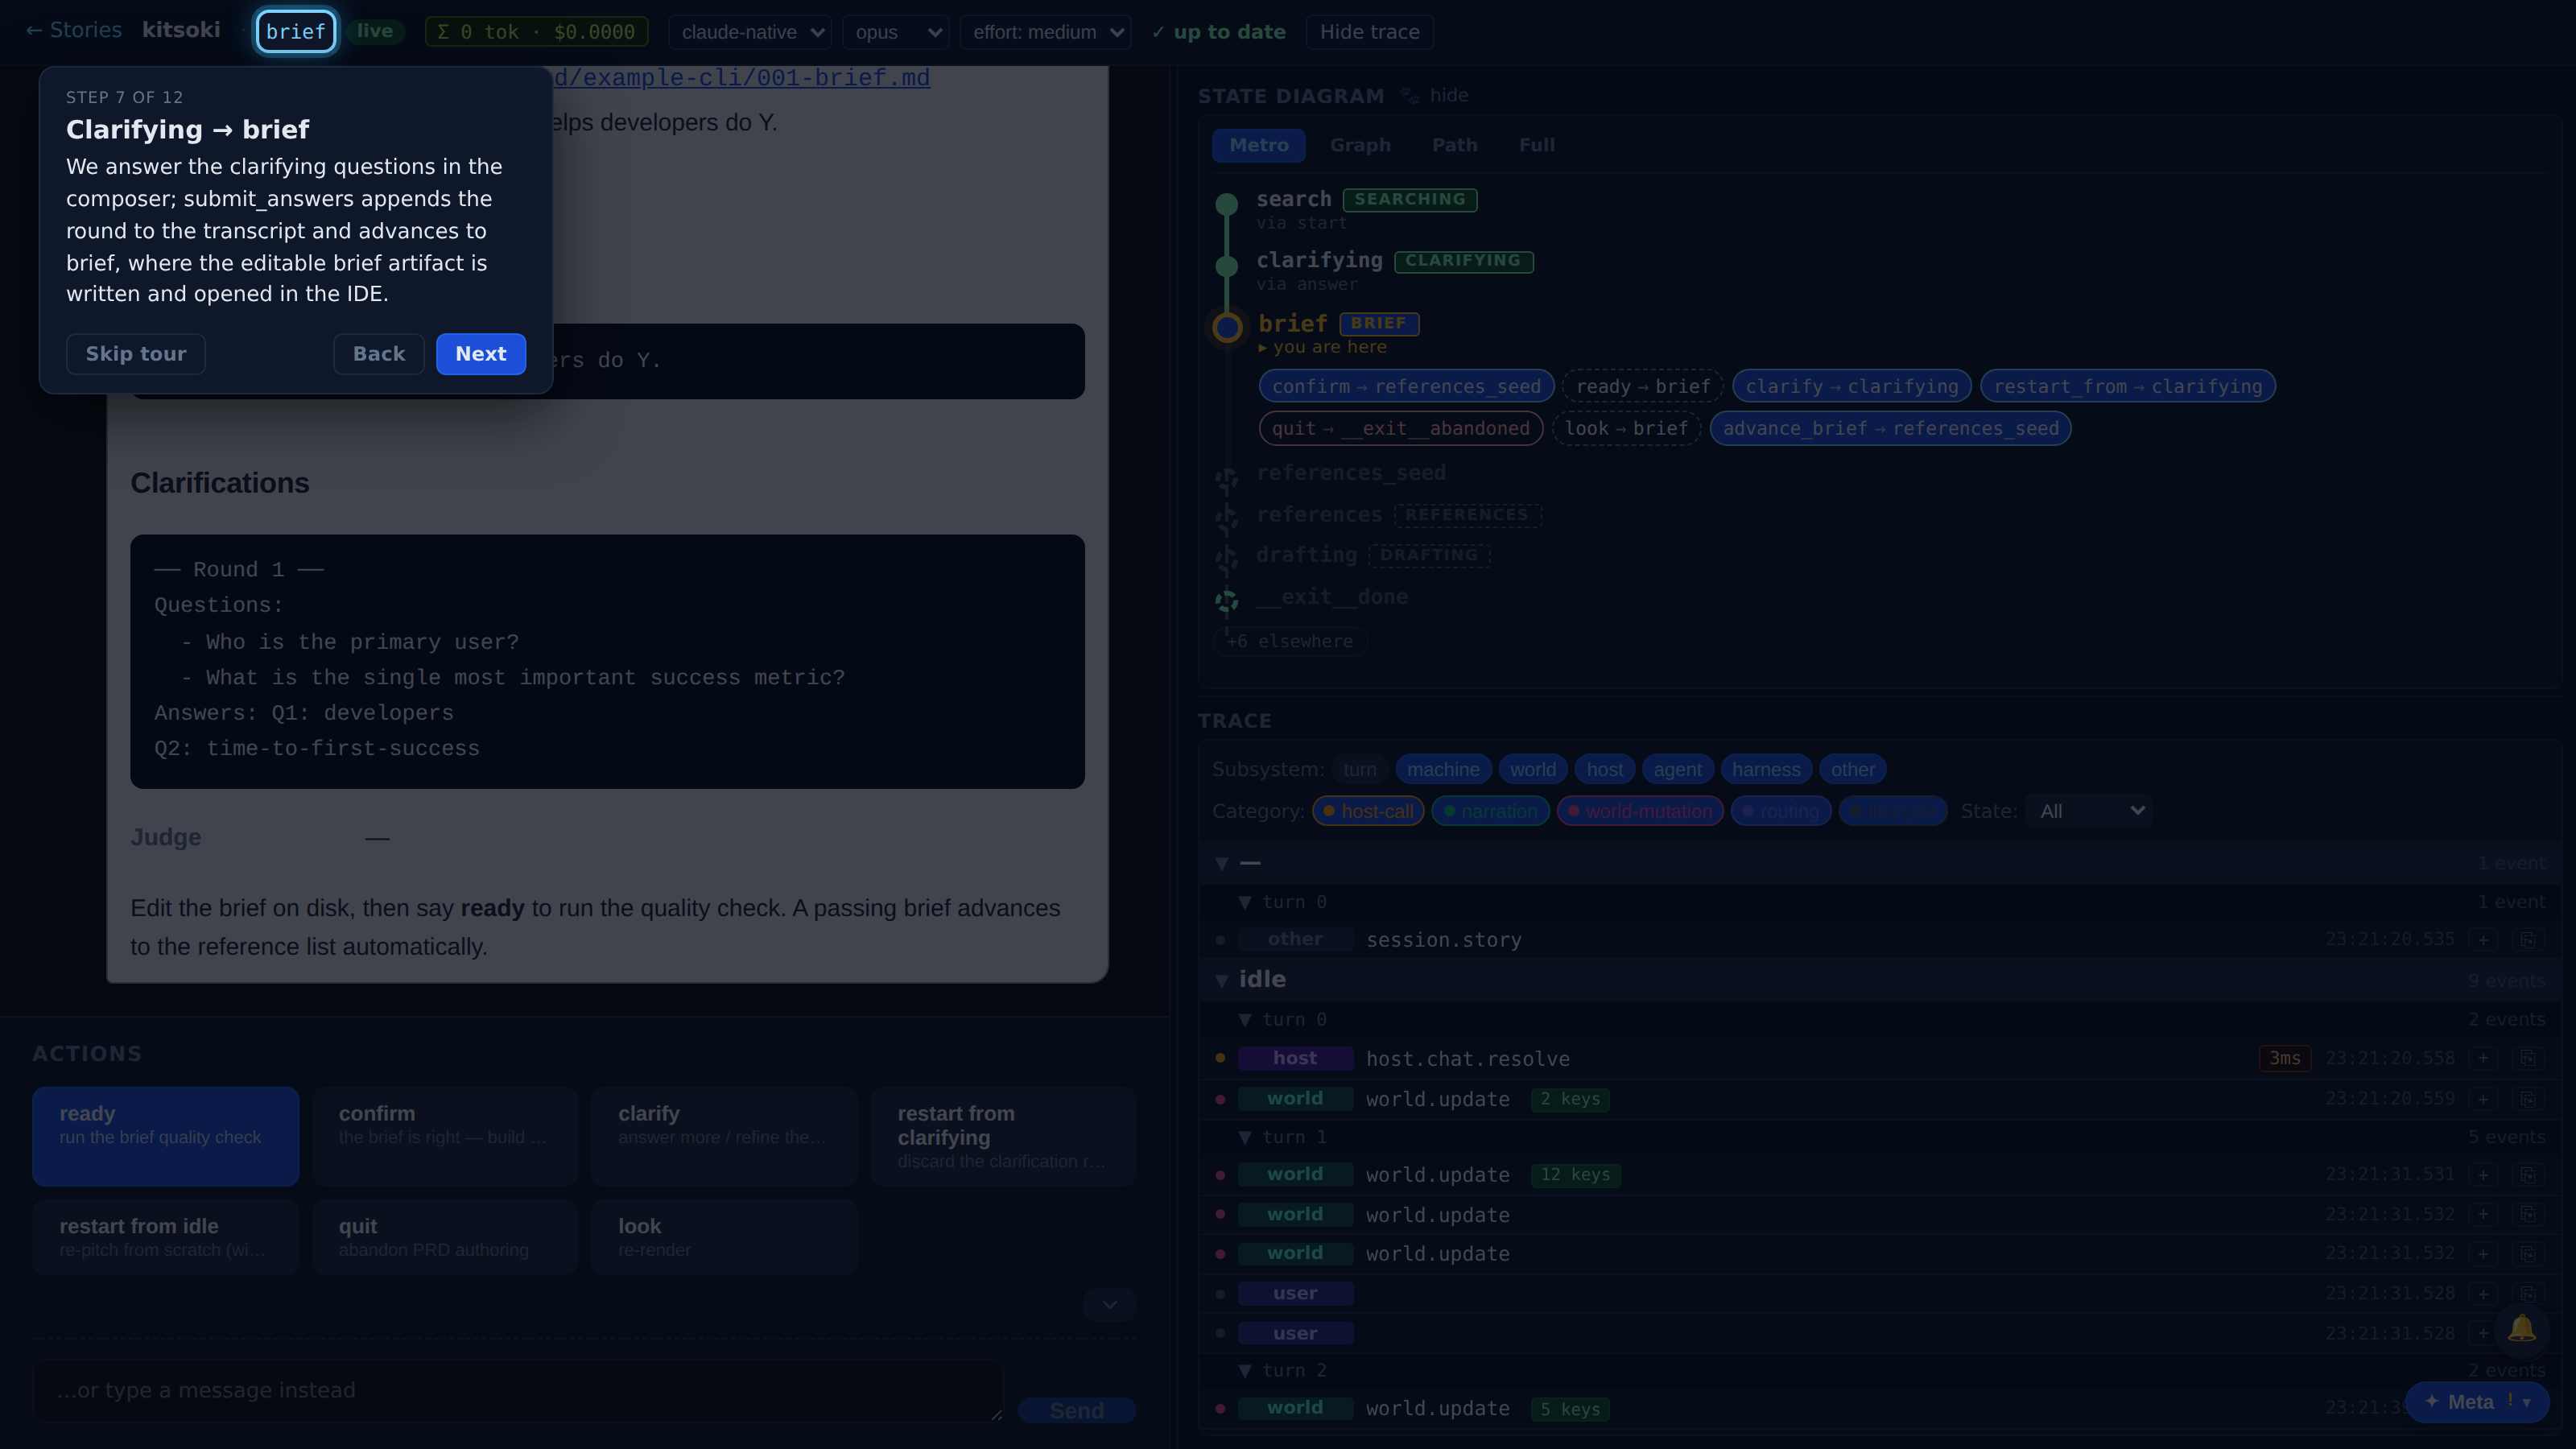The image size is (2576, 1449).
Task: Toggle the turn subsystem filter
Action: pos(1360,769)
